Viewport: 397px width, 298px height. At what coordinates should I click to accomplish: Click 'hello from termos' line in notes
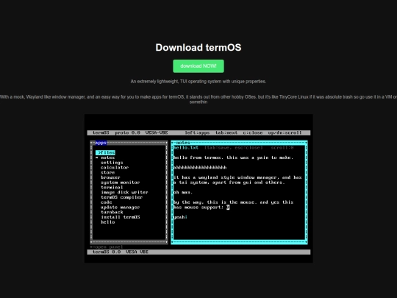233,157
